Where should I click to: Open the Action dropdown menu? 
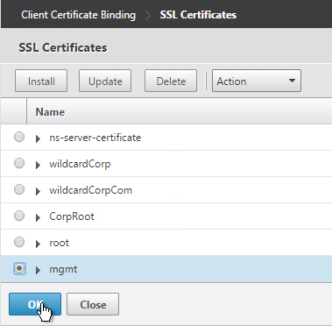coord(257,81)
